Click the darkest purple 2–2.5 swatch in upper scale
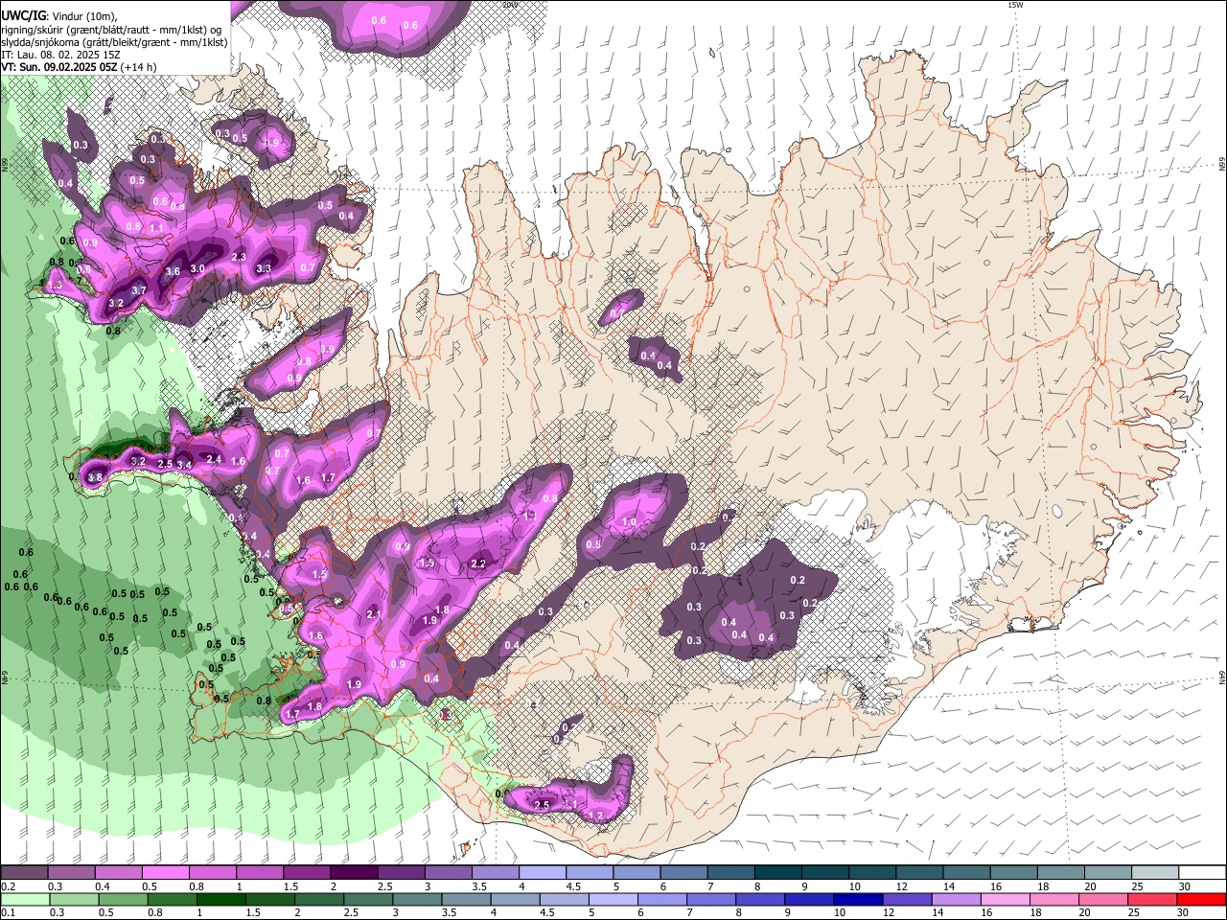The height and width of the screenshot is (920, 1227). 353,873
